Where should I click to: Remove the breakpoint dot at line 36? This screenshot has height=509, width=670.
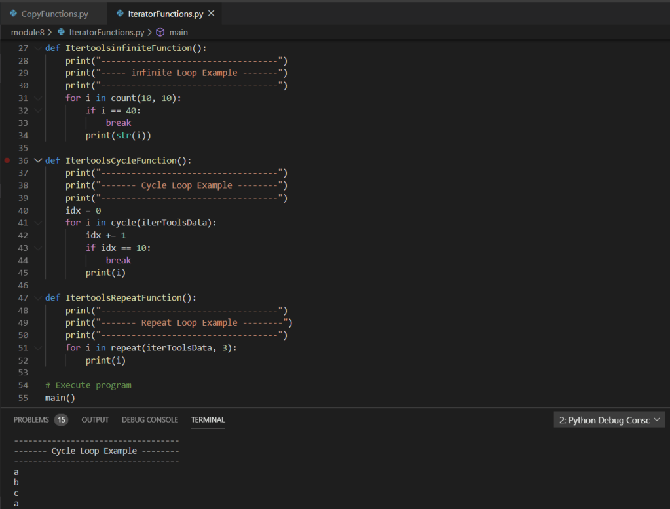7,160
